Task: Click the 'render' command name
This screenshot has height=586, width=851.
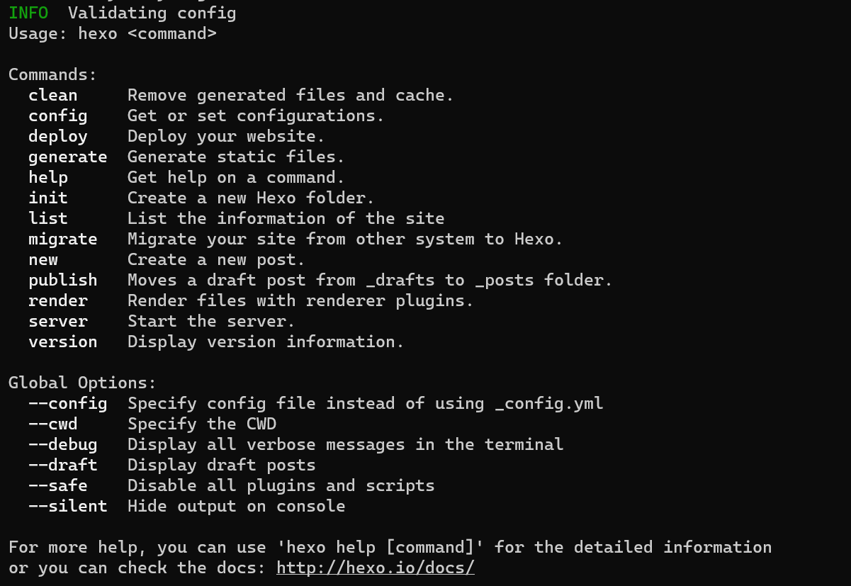Action: tap(58, 300)
